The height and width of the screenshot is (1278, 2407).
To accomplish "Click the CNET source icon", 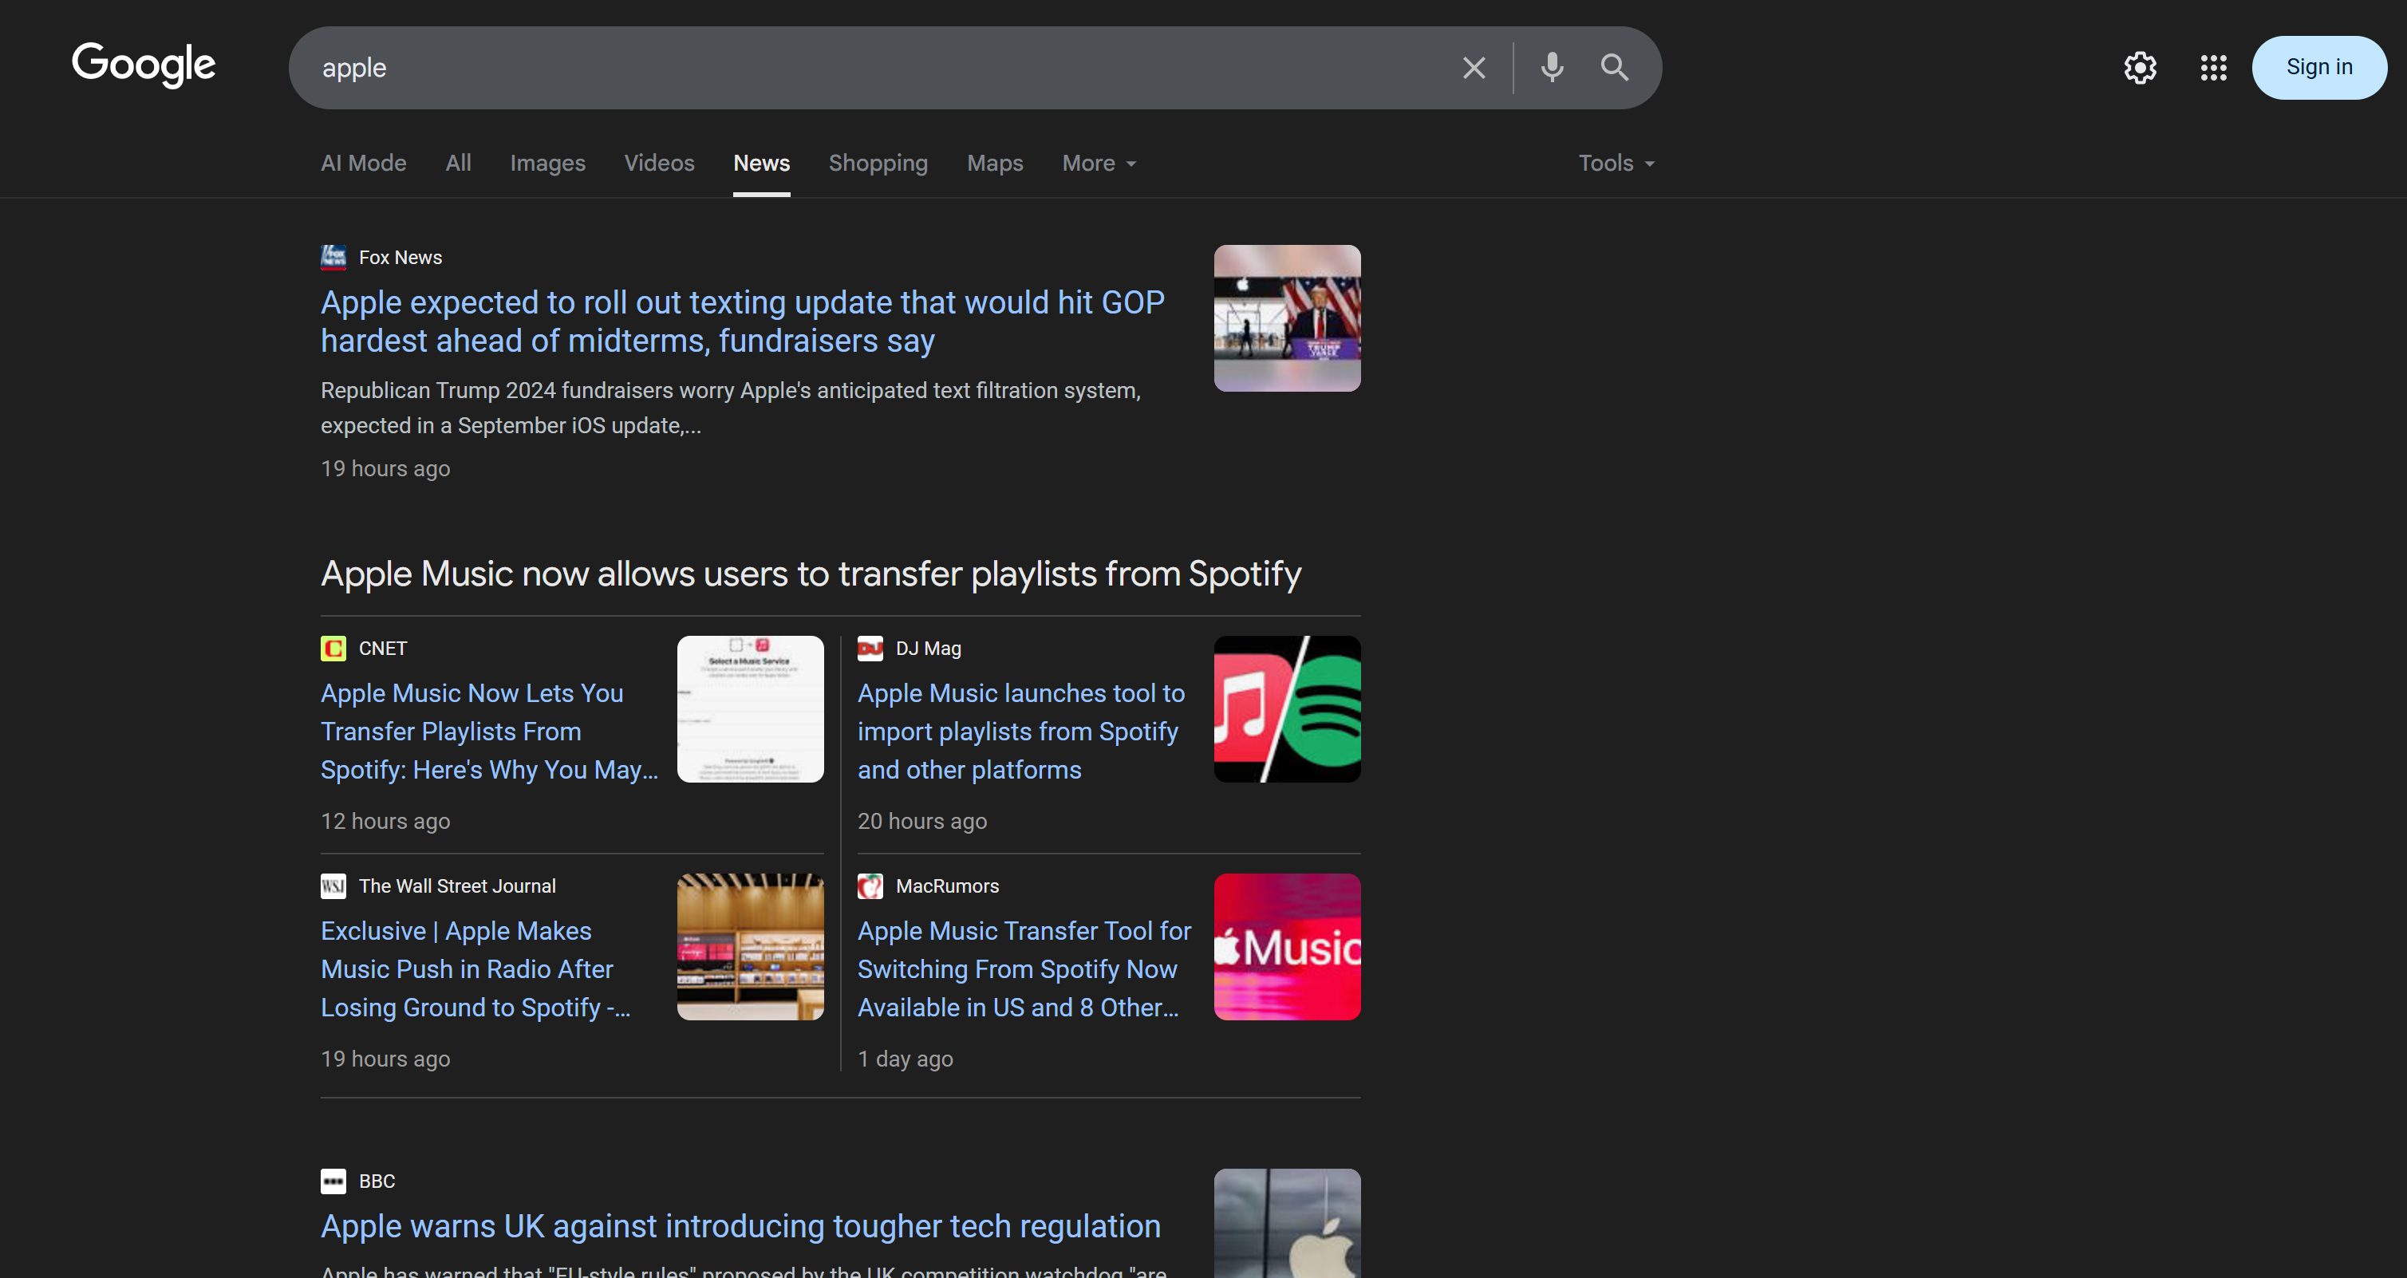I will click(333, 649).
